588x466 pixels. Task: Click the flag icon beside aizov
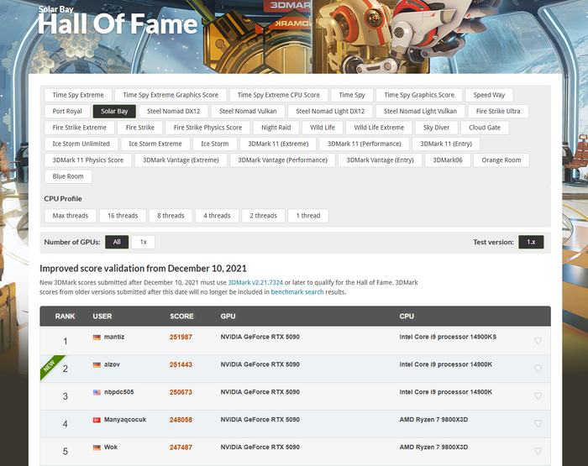(x=97, y=364)
